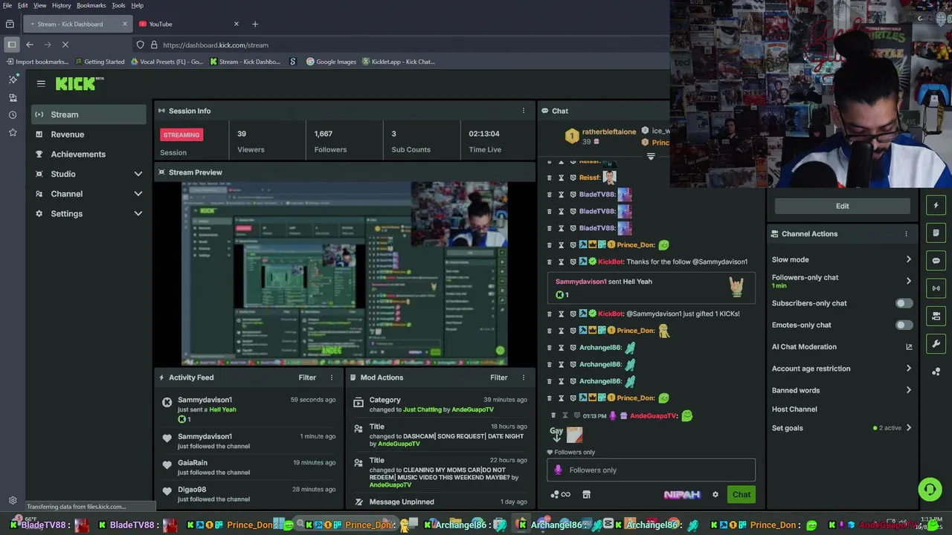Open Activity Feed three-dot menu
Screen dimensions: 952x535
pos(332,377)
